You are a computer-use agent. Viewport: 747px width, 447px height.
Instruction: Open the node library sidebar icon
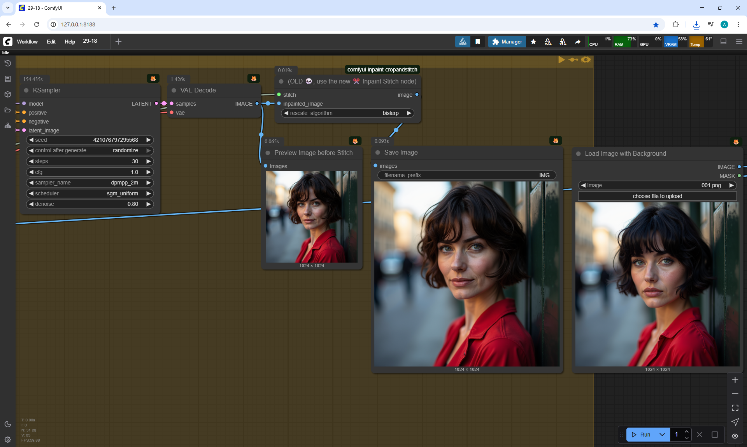pyautogui.click(x=7, y=79)
